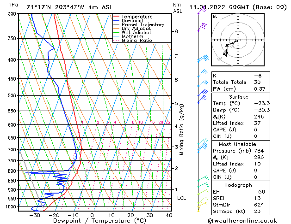
Task: Click the "Mixing Ratio (g/kg)" vertical axis title
Action: [x=181, y=130]
